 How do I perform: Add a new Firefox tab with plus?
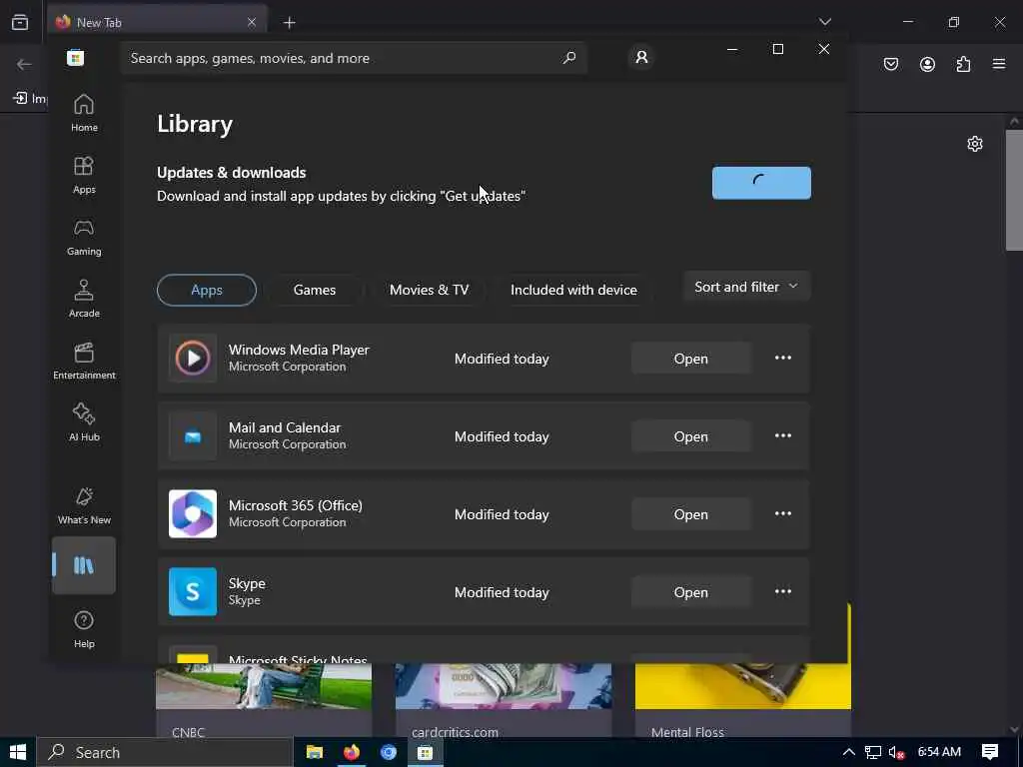[x=290, y=23]
